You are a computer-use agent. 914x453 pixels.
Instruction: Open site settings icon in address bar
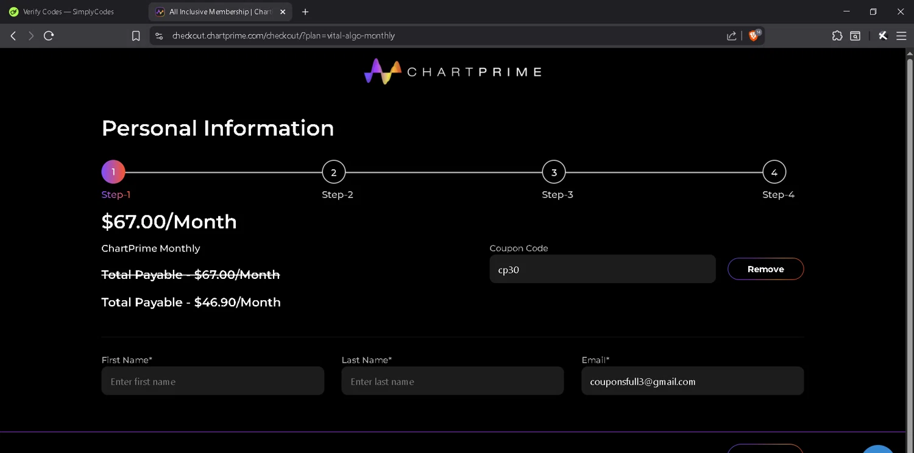[x=159, y=36]
